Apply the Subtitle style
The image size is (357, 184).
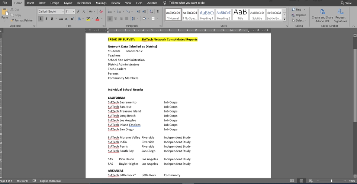pyautogui.click(x=257, y=15)
